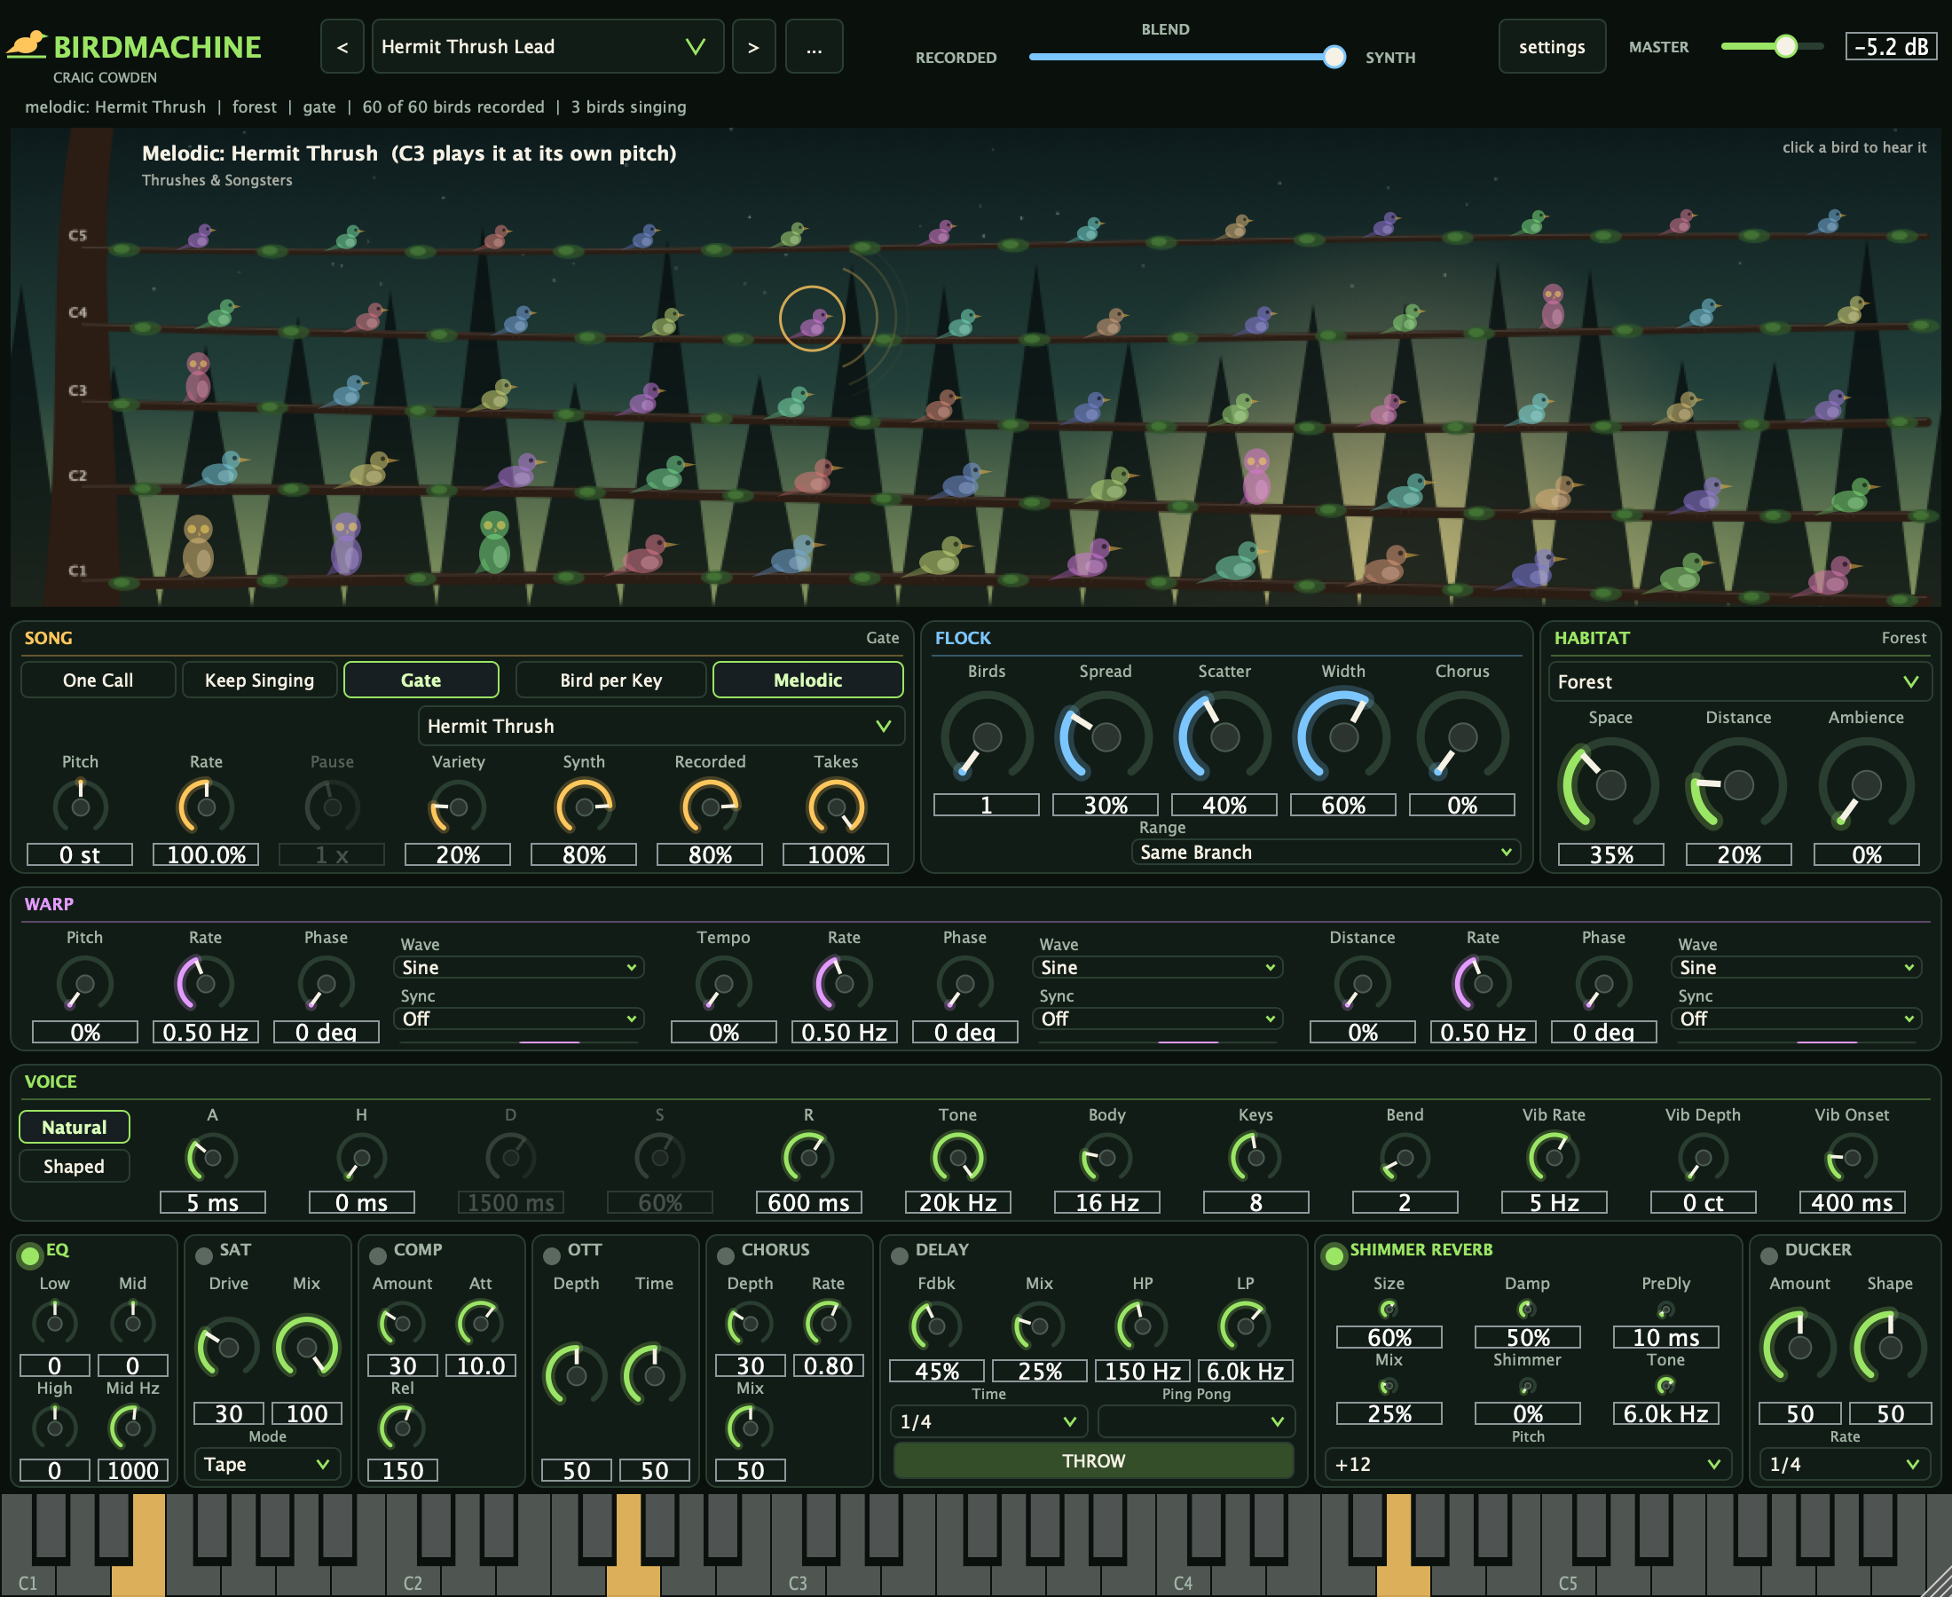Enable the OTT power toggle
1952x1597 pixels.
click(551, 1255)
